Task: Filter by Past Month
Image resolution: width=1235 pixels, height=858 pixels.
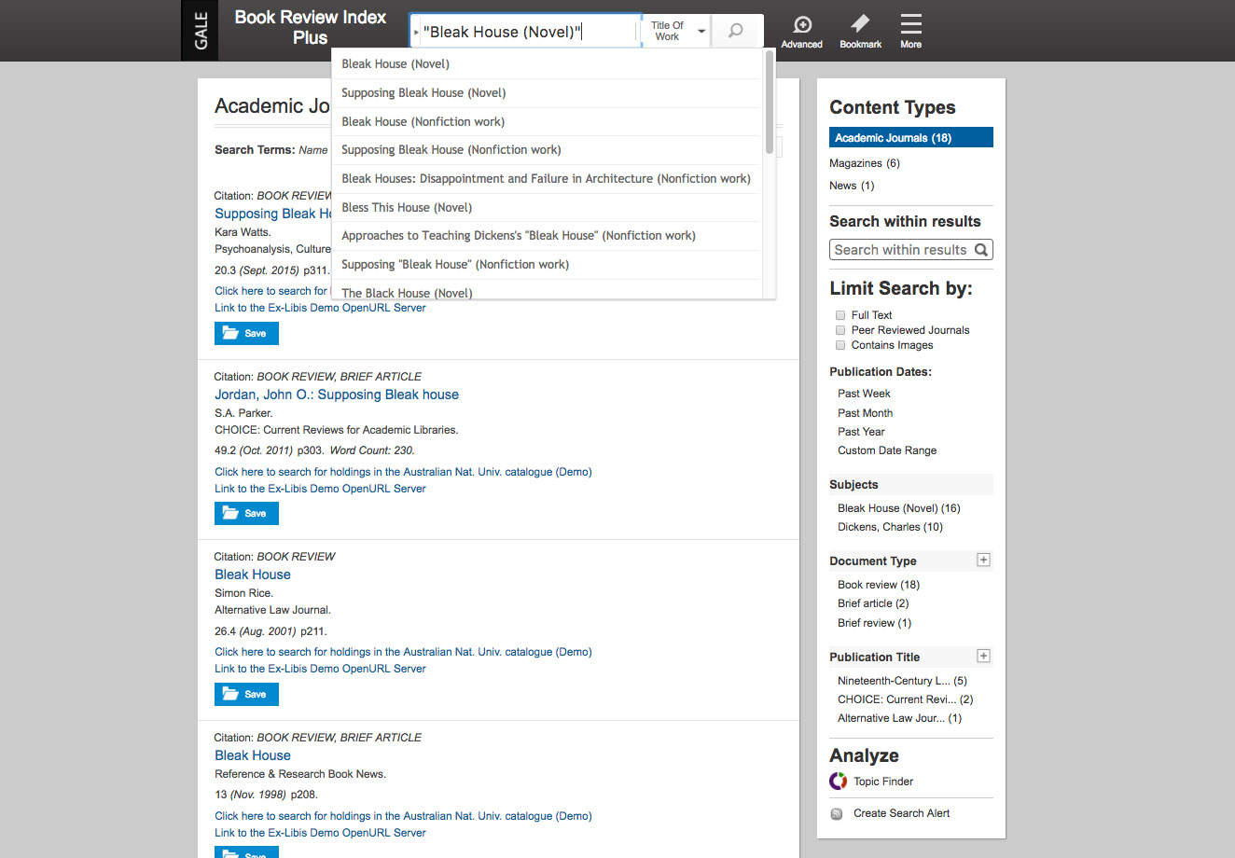Action: 865,413
